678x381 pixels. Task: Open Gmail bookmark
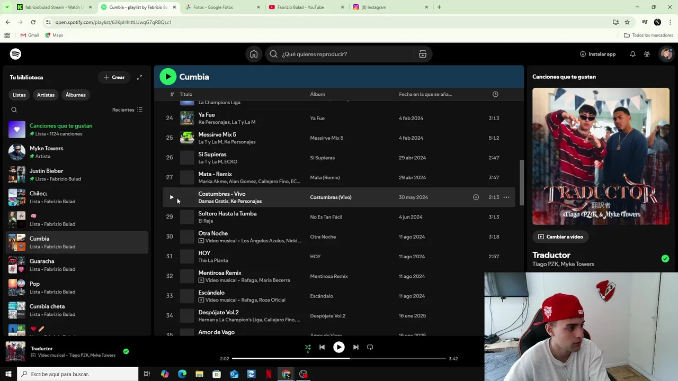[x=30, y=35]
